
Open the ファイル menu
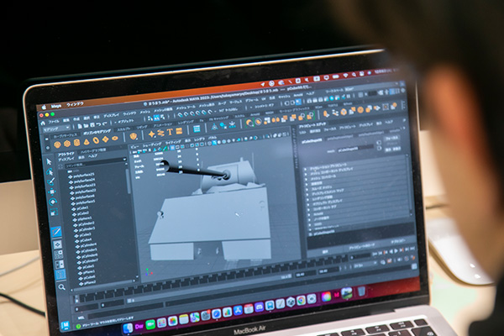pyautogui.click(x=54, y=122)
